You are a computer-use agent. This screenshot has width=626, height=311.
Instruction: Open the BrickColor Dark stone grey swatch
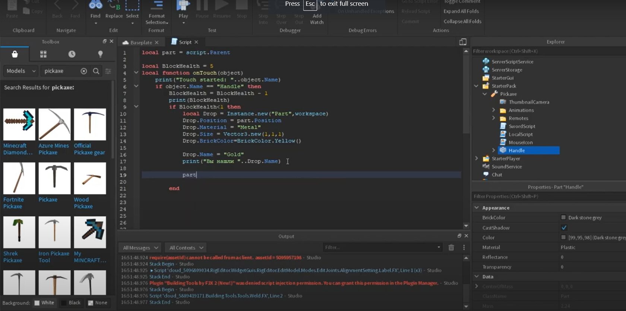563,218
